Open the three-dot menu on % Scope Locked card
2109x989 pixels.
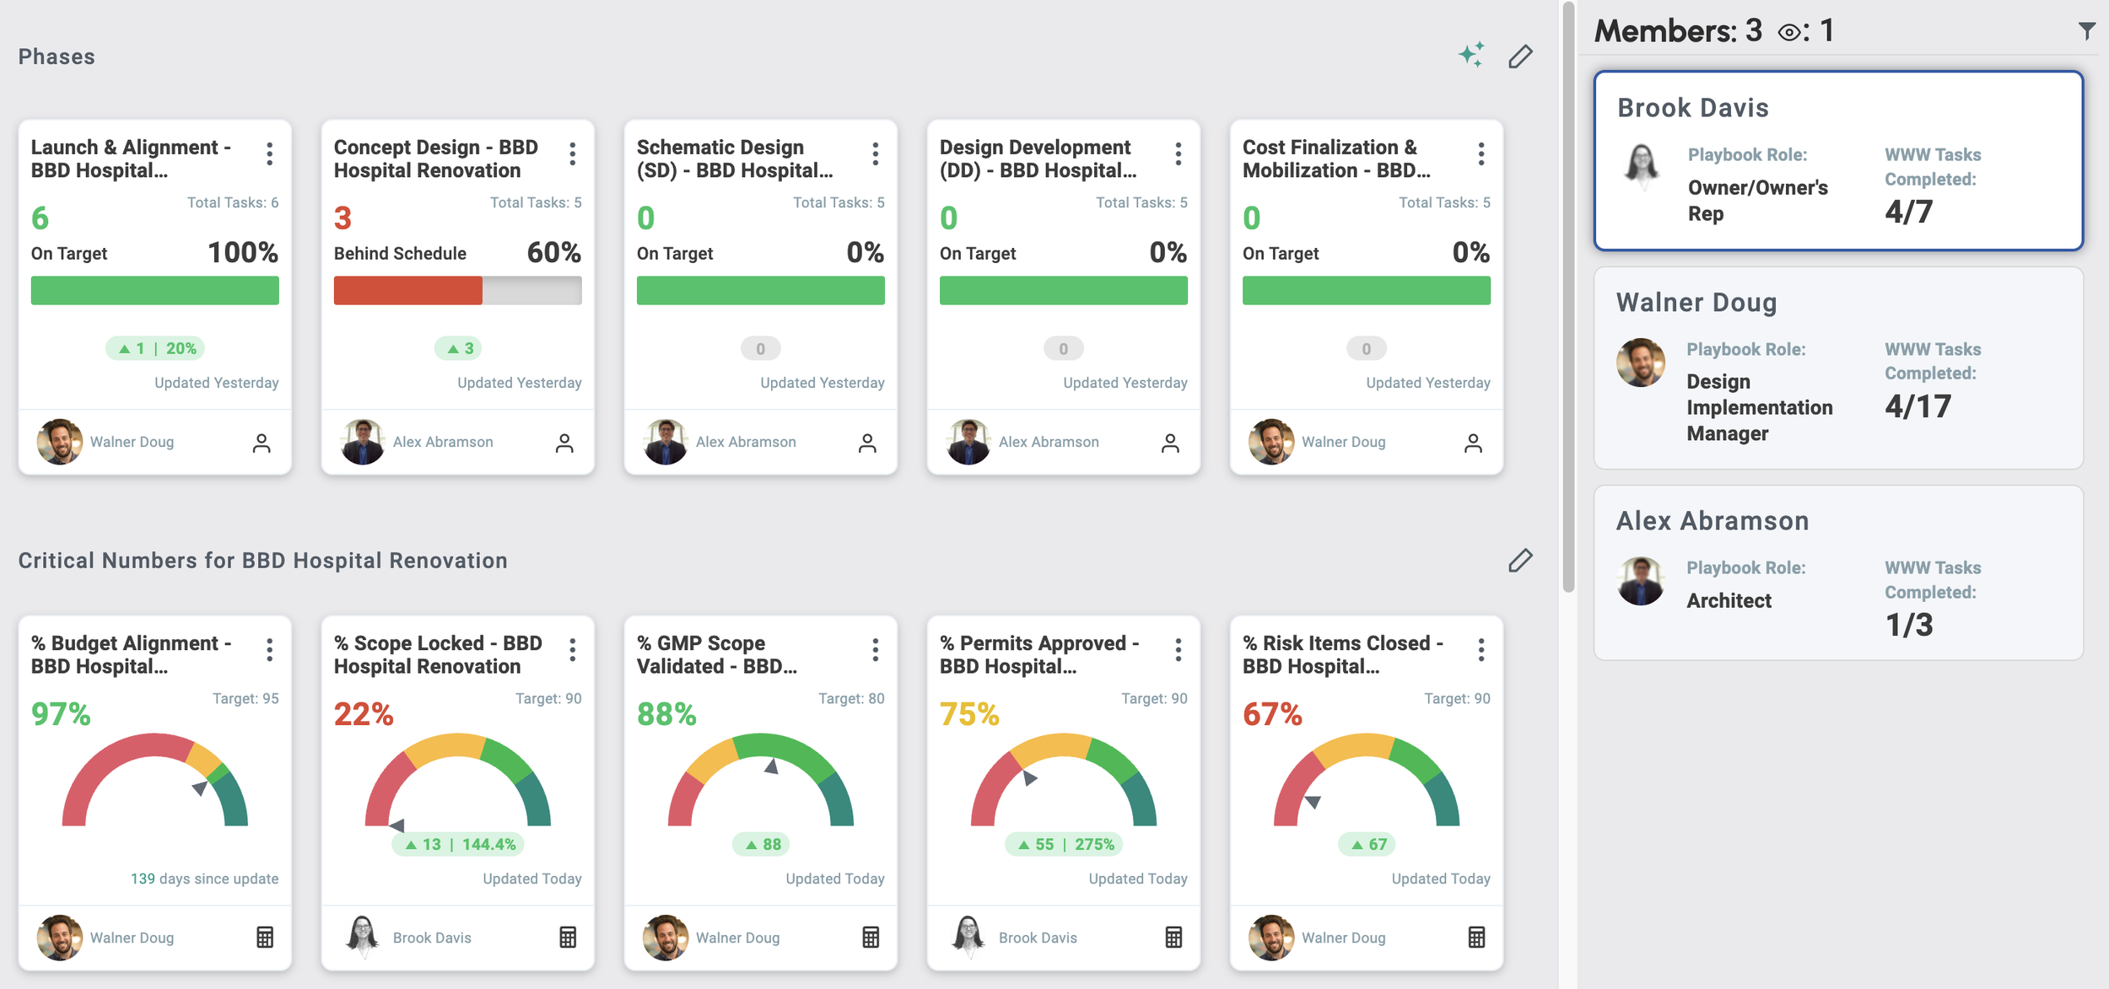click(572, 649)
